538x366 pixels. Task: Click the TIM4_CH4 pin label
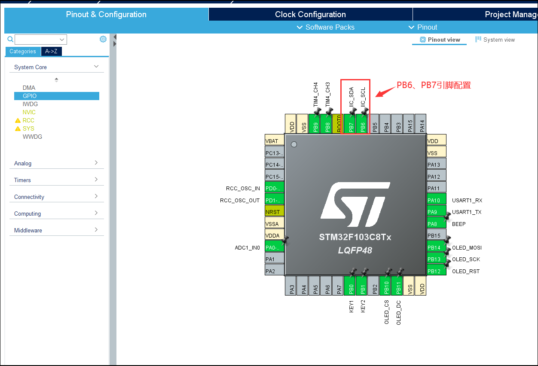(315, 95)
